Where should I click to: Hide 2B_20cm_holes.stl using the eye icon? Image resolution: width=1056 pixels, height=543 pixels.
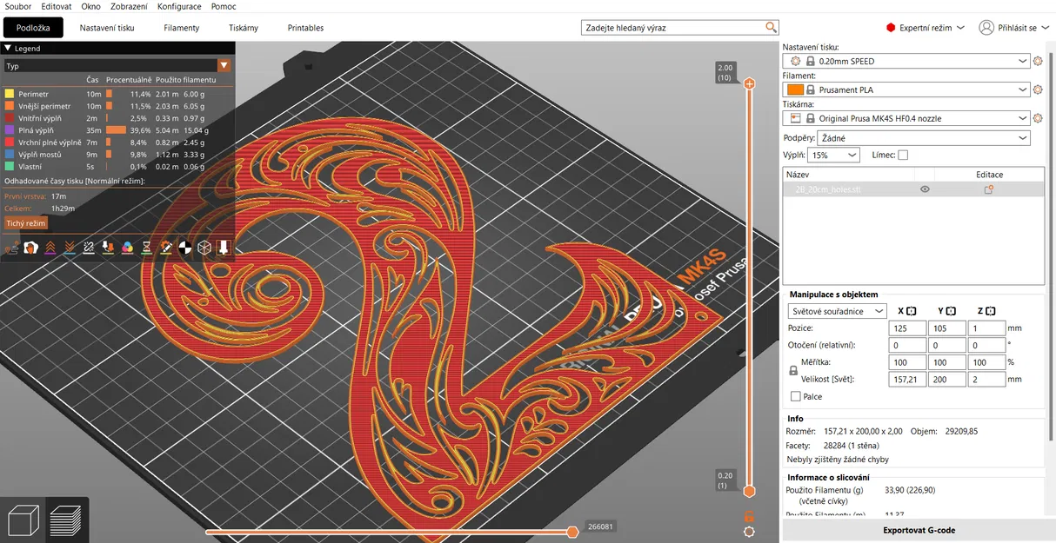point(925,189)
